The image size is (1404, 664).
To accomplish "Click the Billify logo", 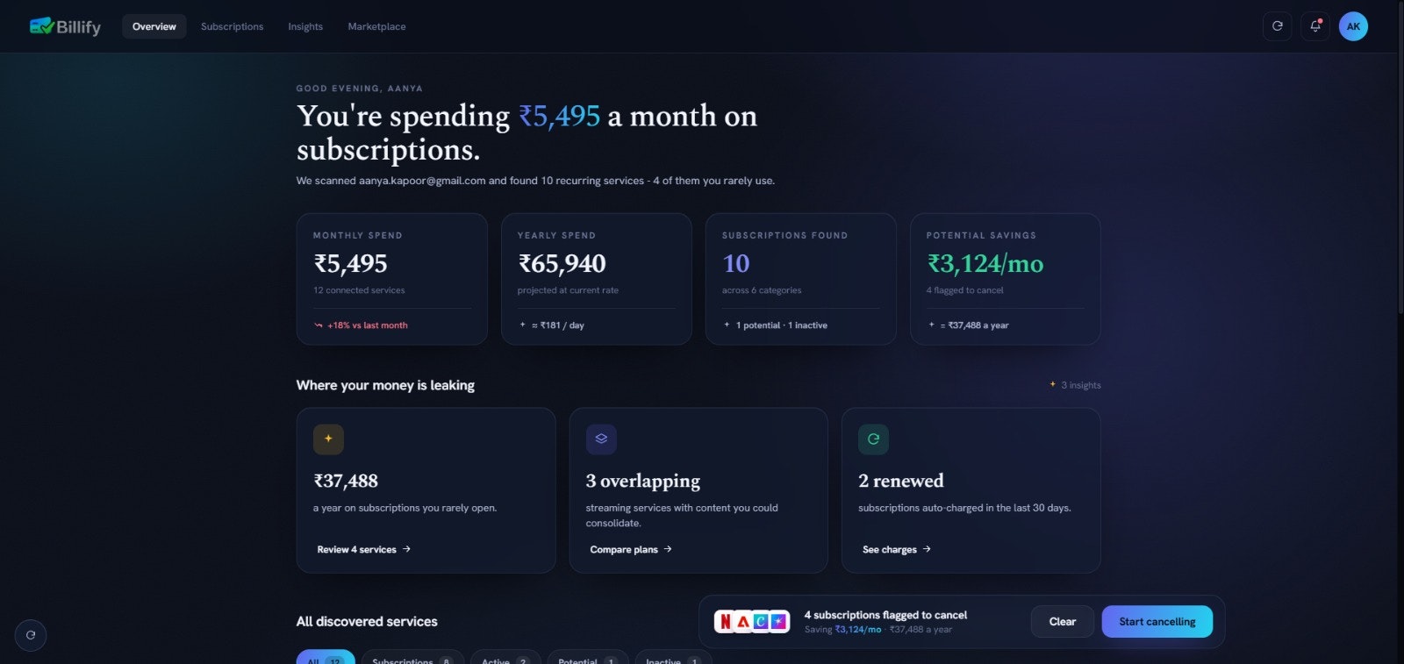I will [65, 26].
